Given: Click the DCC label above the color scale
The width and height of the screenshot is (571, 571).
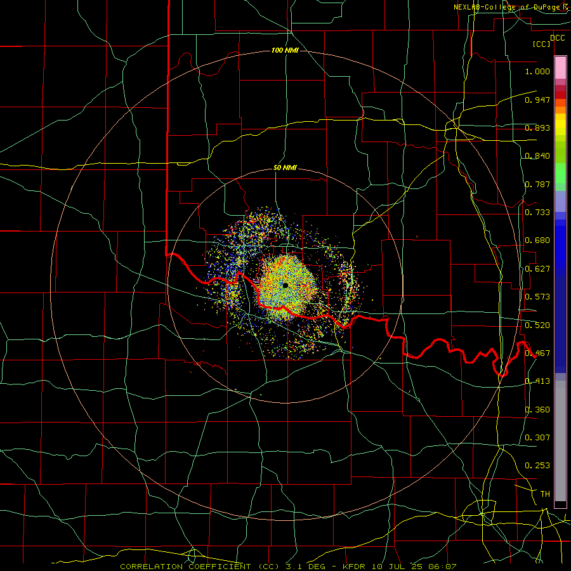Looking at the screenshot, I should (x=557, y=38).
